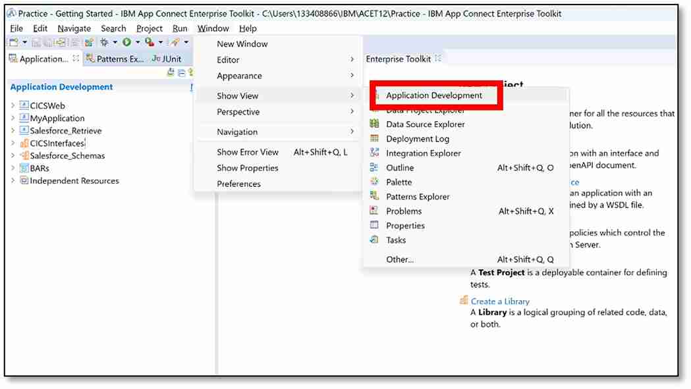This screenshot has width=691, height=389.
Task: Open the Tasks view
Action: point(395,240)
